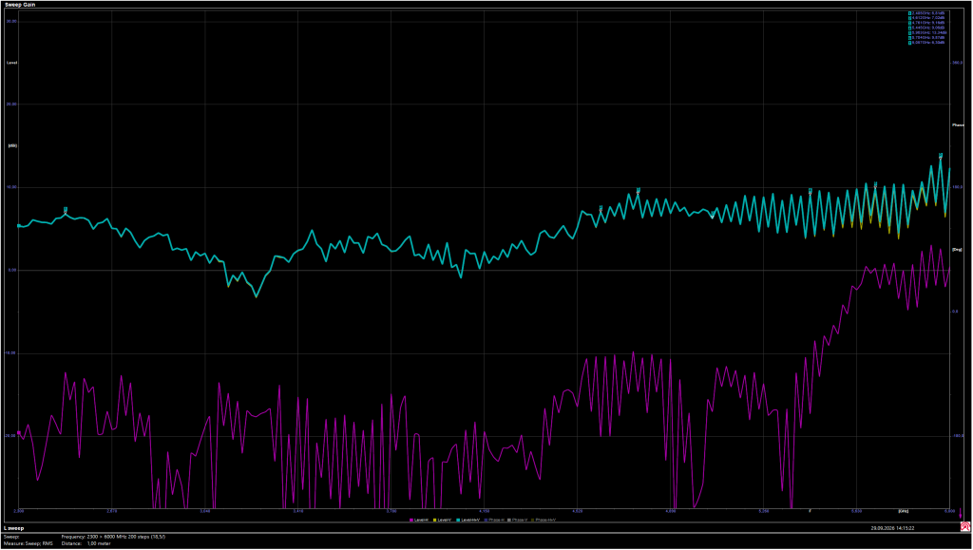Click the Measure: Sweep; RMS text
973x550 pixels.
point(29,543)
